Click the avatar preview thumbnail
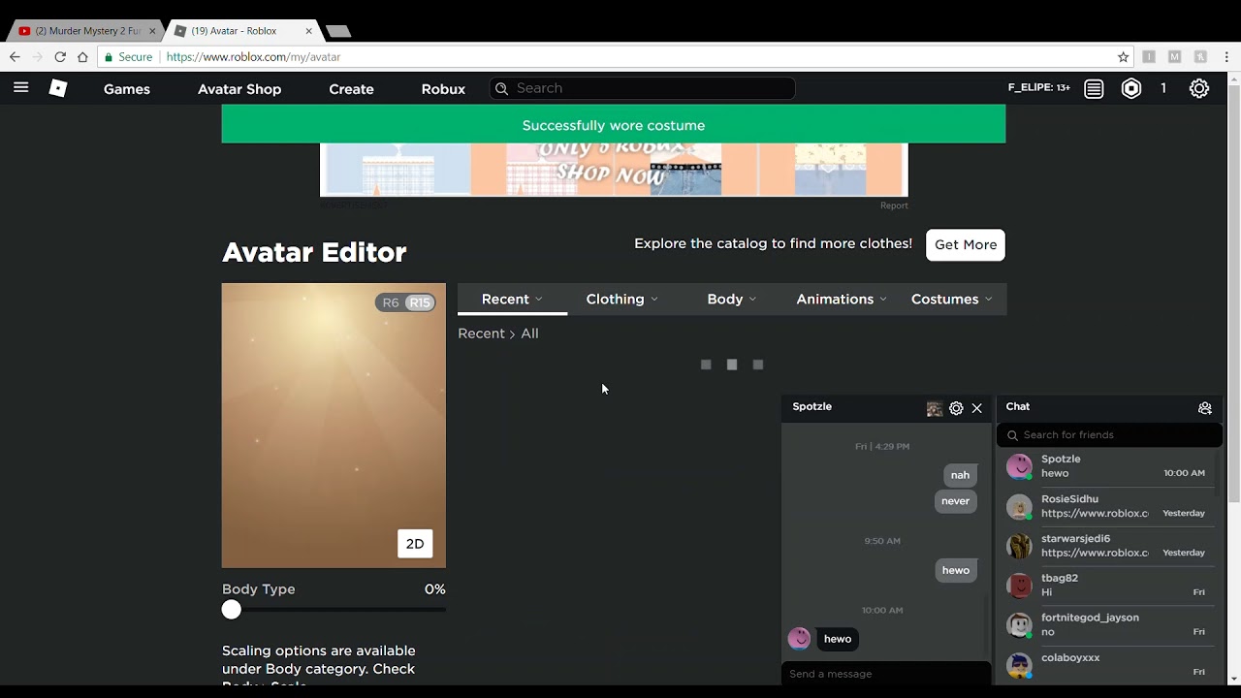This screenshot has height=698, width=1241. pyautogui.click(x=334, y=426)
